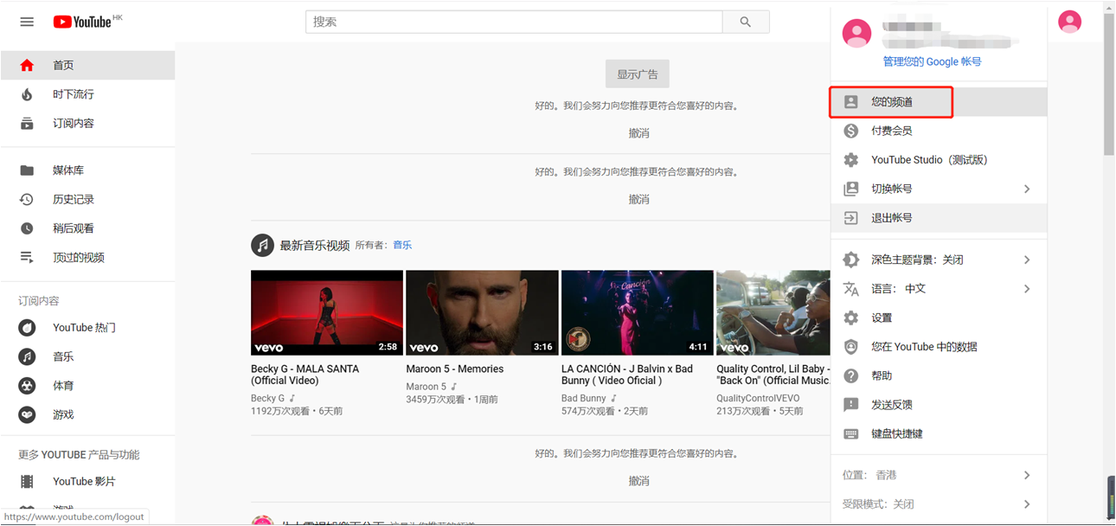This screenshot has width=1116, height=526.
Task: Click the keyboard icon for 键盘快捷键
Action: tap(851, 434)
